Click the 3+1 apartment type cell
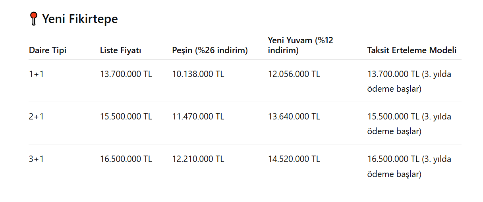This screenshot has width=483, height=202. [37, 159]
